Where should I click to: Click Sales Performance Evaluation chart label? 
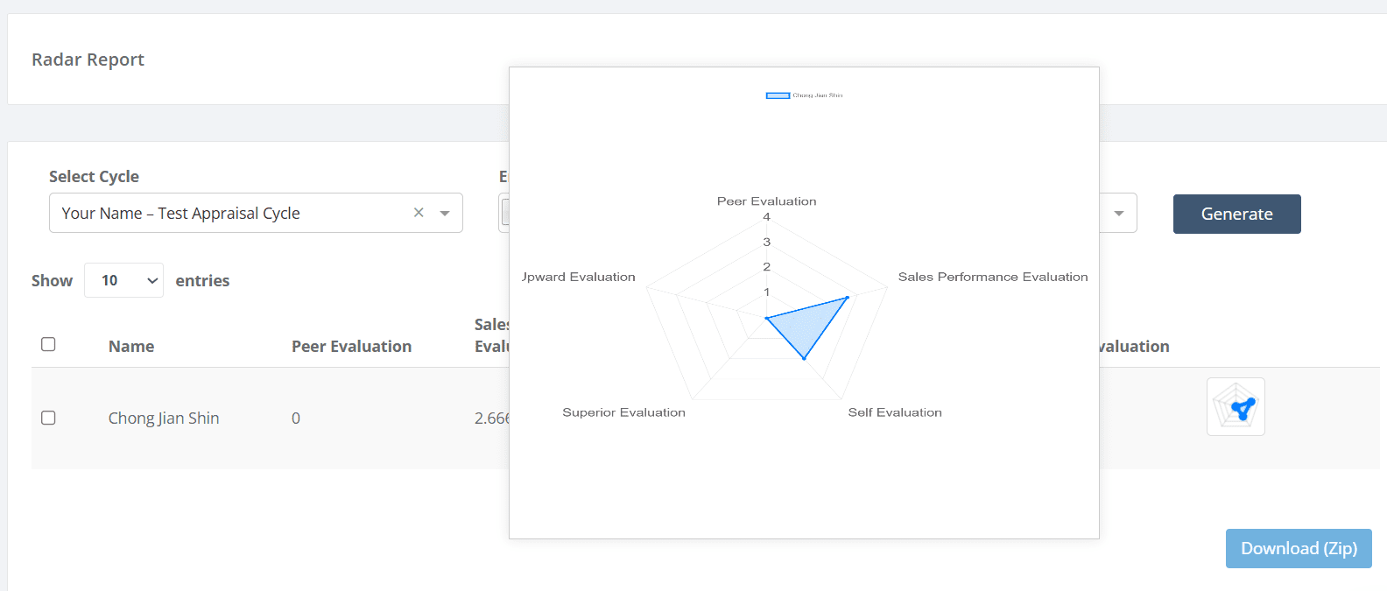(993, 277)
